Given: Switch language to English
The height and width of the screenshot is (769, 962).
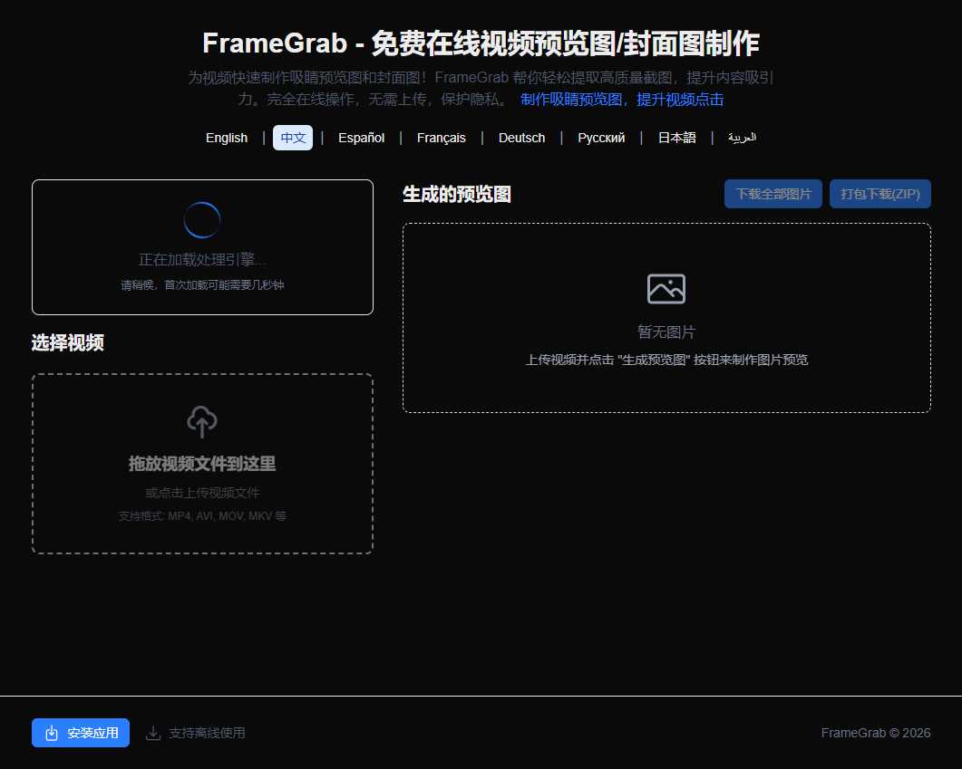Looking at the screenshot, I should 226,138.
